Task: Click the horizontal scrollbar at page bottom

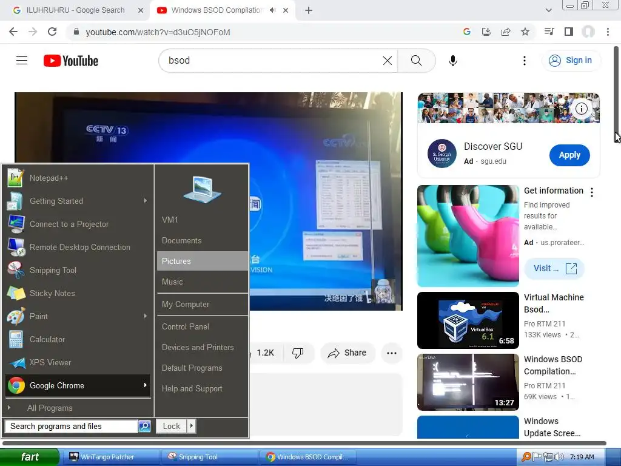Action: point(304,444)
